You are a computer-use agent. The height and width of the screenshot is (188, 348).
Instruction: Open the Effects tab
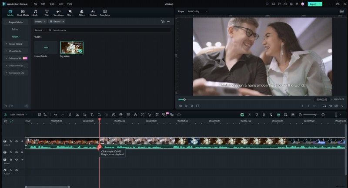(70, 13)
